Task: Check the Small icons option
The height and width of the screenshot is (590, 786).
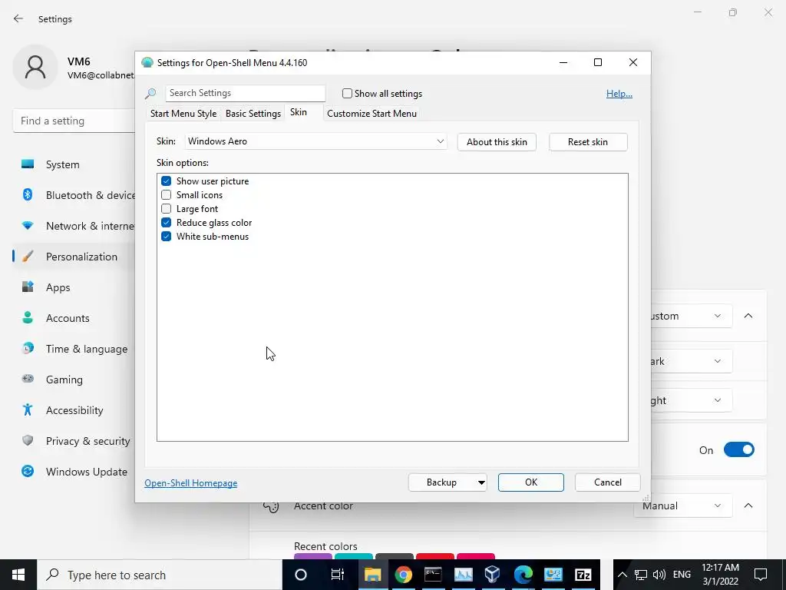Action: click(x=166, y=194)
